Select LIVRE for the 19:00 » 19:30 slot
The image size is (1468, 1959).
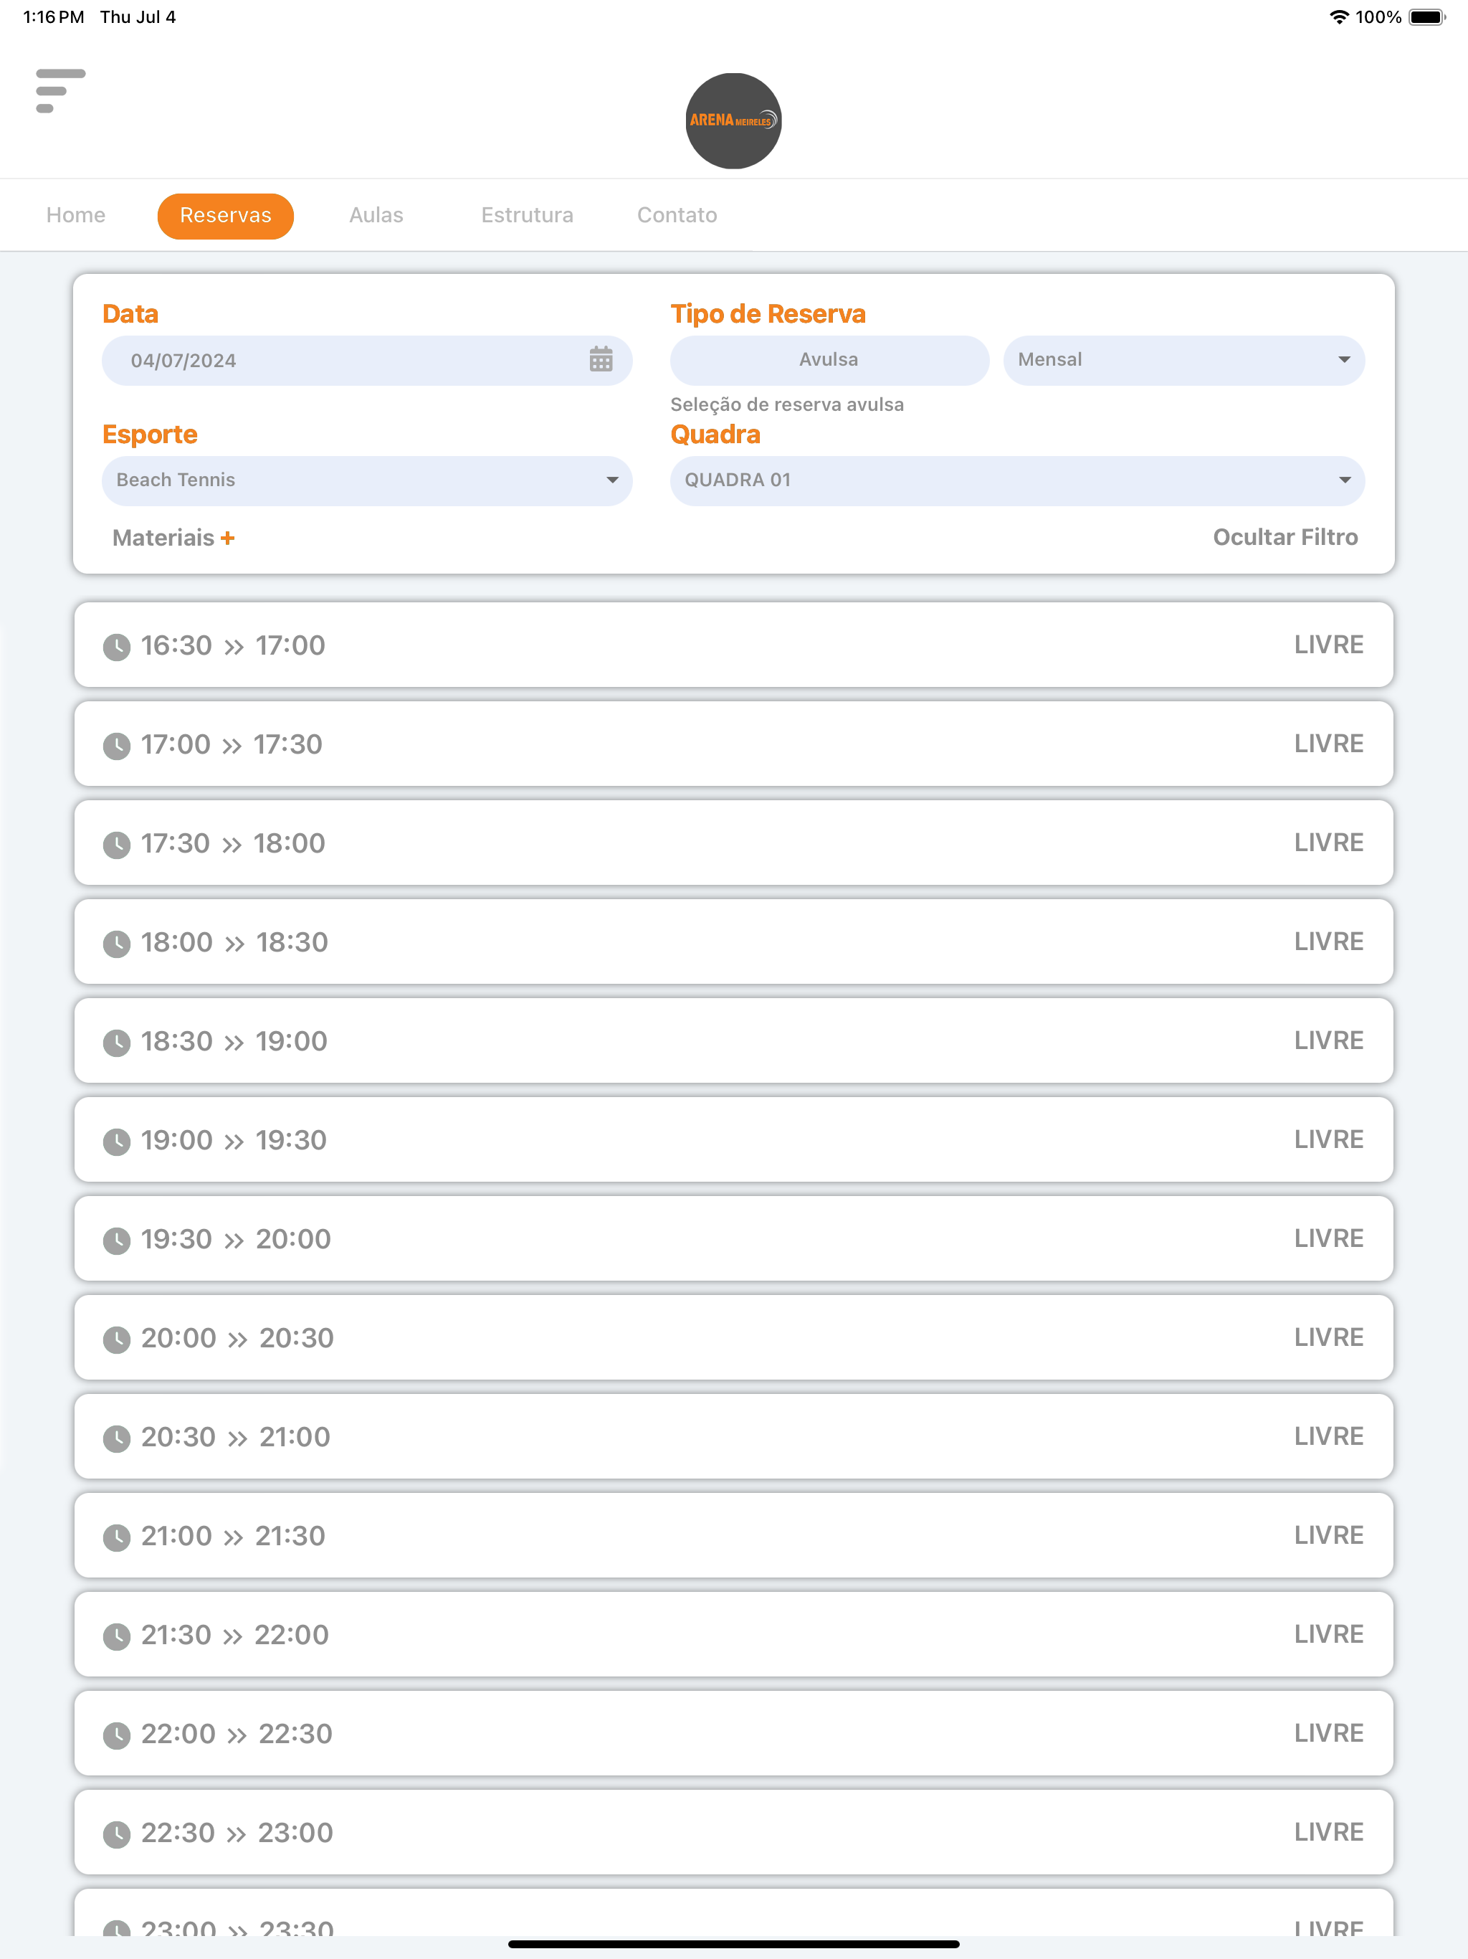[1328, 1140]
